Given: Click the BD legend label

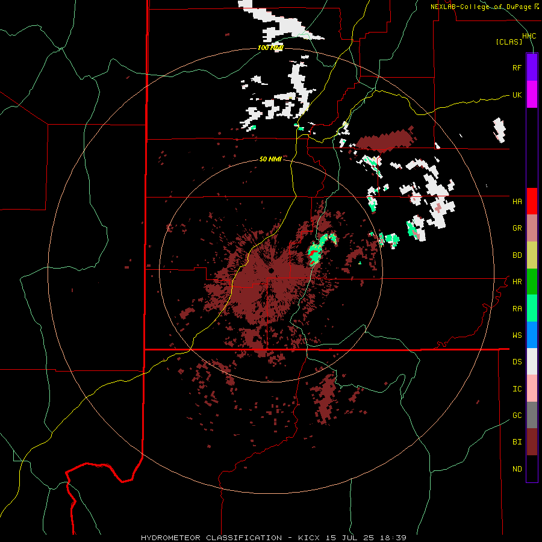Looking at the screenshot, I should (x=517, y=255).
